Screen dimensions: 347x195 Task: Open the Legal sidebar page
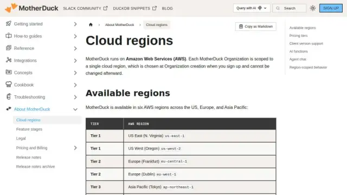point(21,139)
